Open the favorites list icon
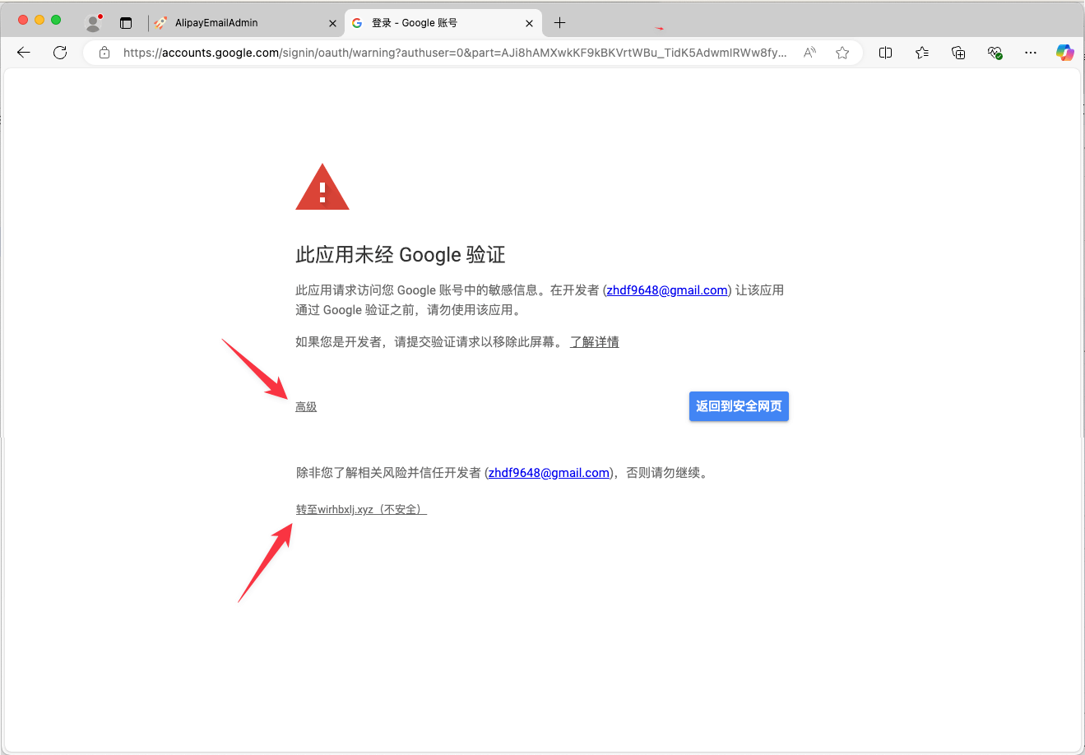This screenshot has height=755, width=1085. [x=922, y=53]
